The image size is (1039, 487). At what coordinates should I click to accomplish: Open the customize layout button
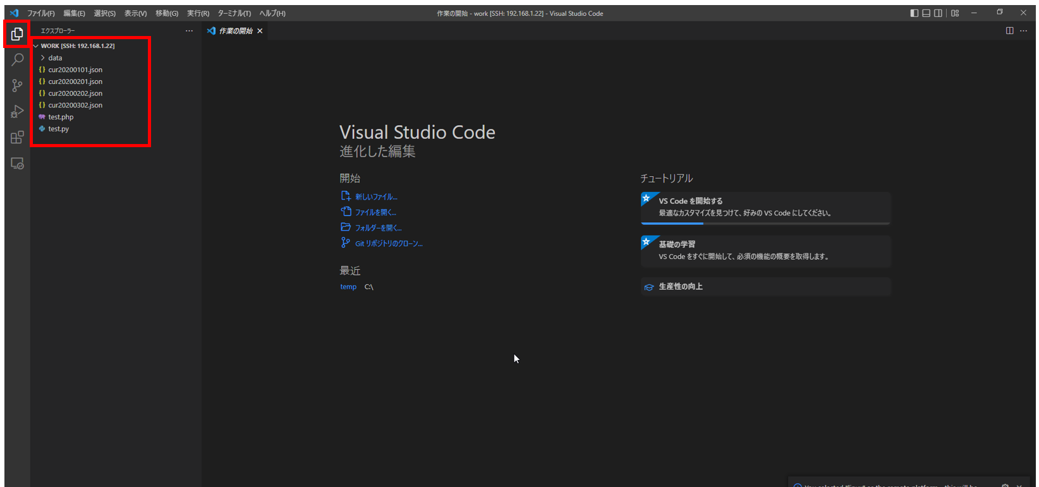click(955, 13)
